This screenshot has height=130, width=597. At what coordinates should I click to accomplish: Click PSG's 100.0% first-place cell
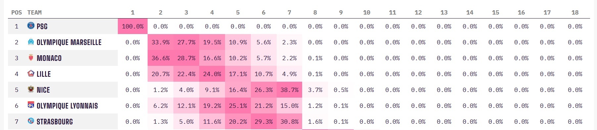tap(133, 26)
